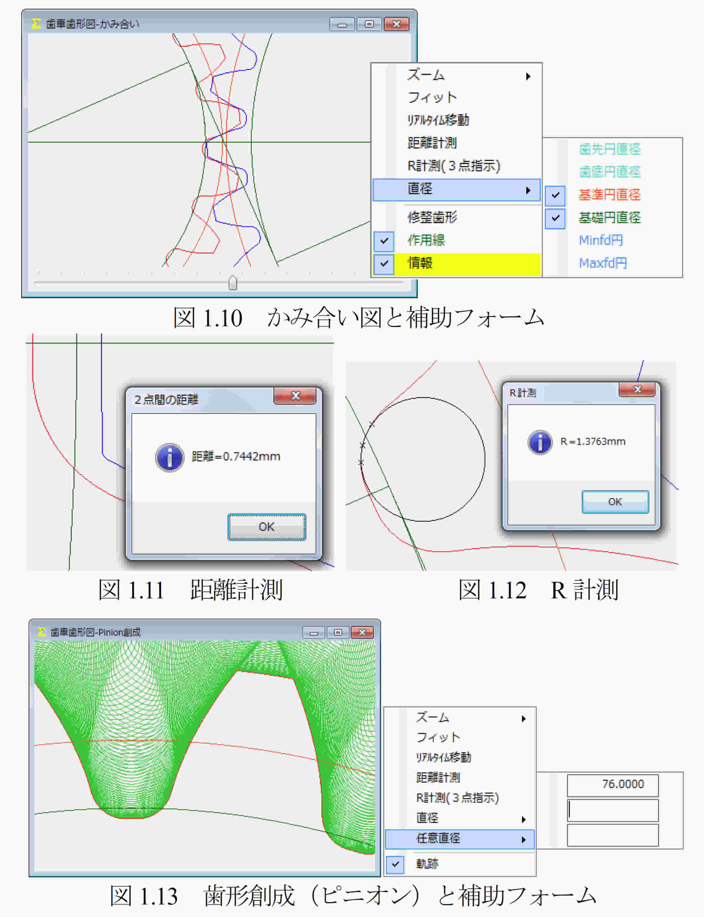
Task: Click the meshing rotation slider thumb
Action: 232,283
